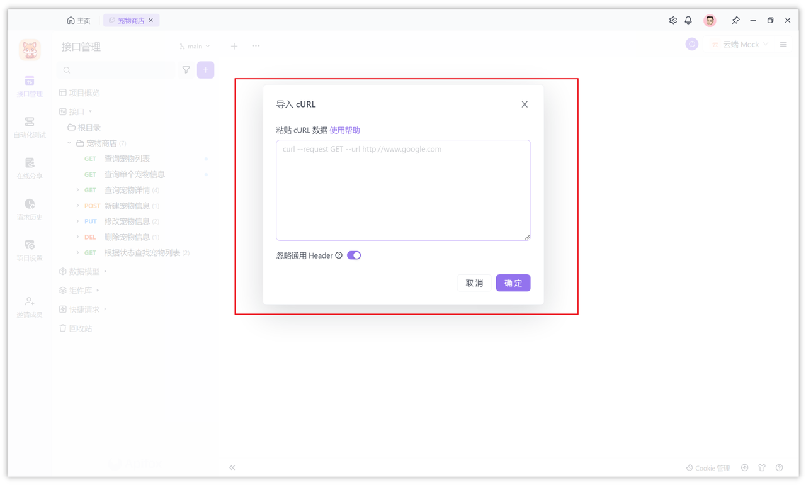Image resolution: width=806 pixels, height=485 pixels.
Task: Select the 根目录 folder
Action: pos(84,127)
